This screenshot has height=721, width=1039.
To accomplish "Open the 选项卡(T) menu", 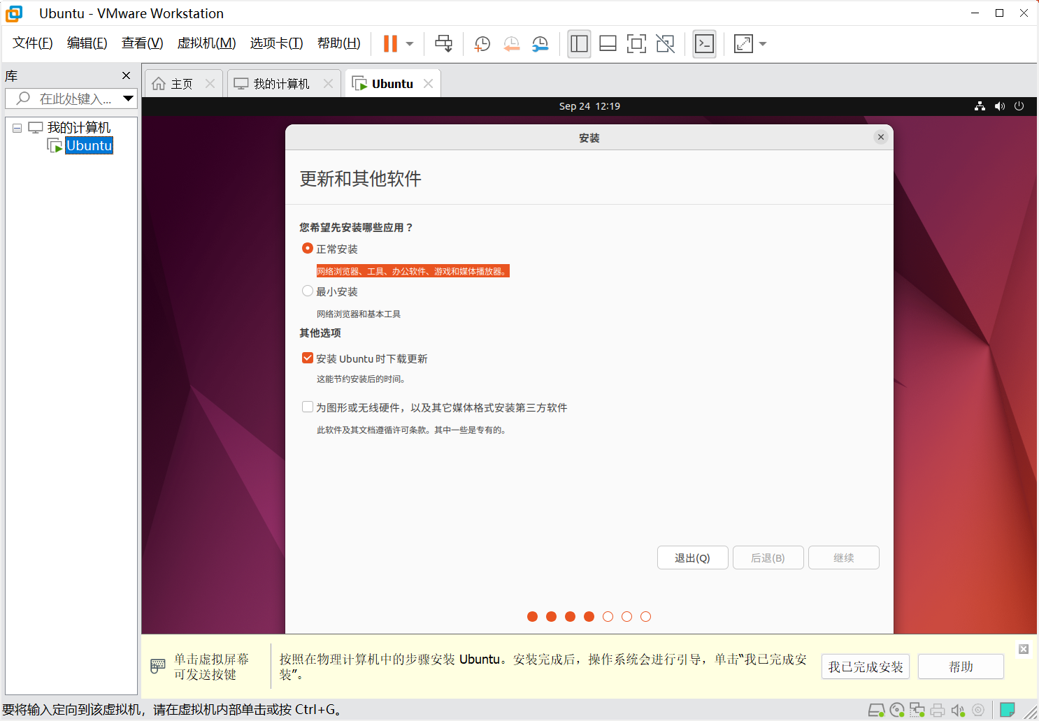I will click(x=277, y=43).
